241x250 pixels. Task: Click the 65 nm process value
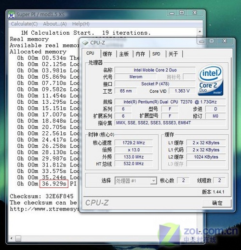(126, 91)
